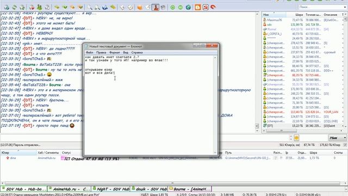
Task: Click the chat scrollbar's up arrow
Action: click(x=257, y=14)
